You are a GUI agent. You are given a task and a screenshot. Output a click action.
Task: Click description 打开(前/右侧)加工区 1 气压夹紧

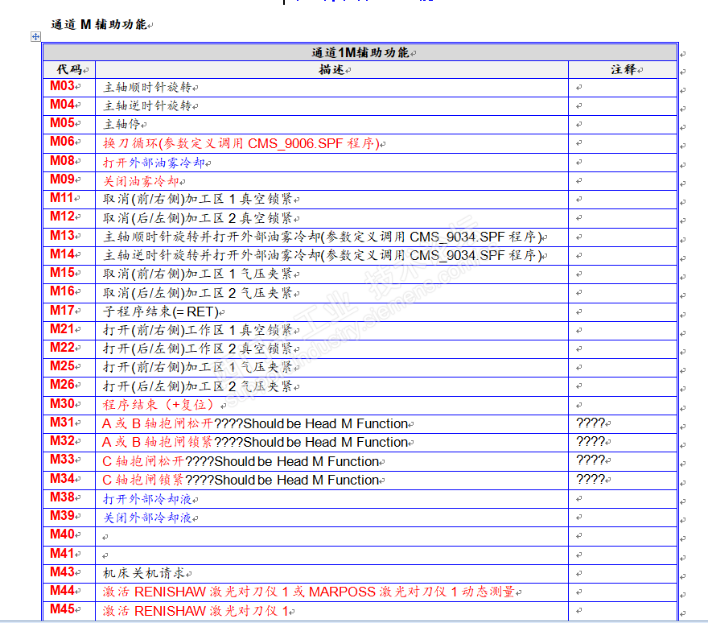coord(198,368)
